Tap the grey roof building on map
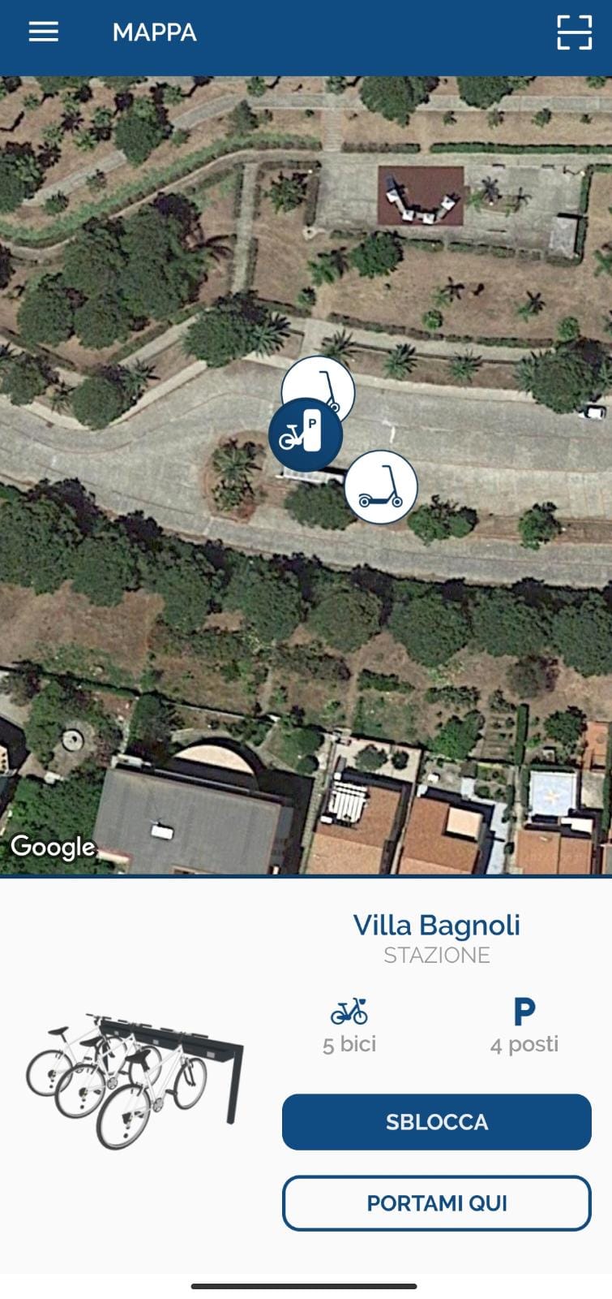 191,820
